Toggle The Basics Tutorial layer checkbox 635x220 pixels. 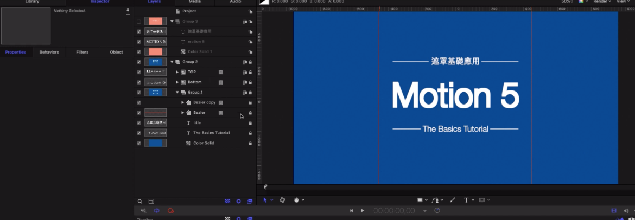coord(139,133)
